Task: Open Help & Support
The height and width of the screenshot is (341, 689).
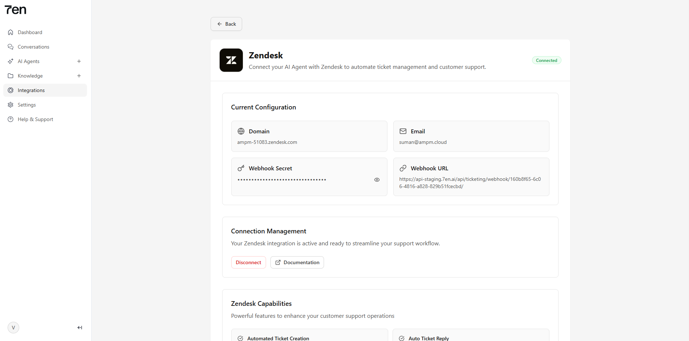Action: pos(35,119)
